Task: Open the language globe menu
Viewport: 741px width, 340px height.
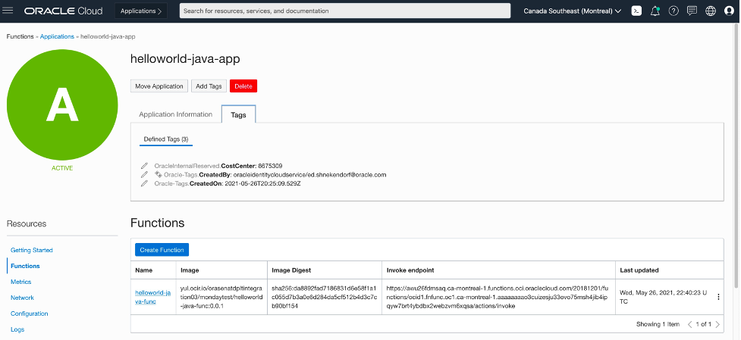Action: [710, 11]
